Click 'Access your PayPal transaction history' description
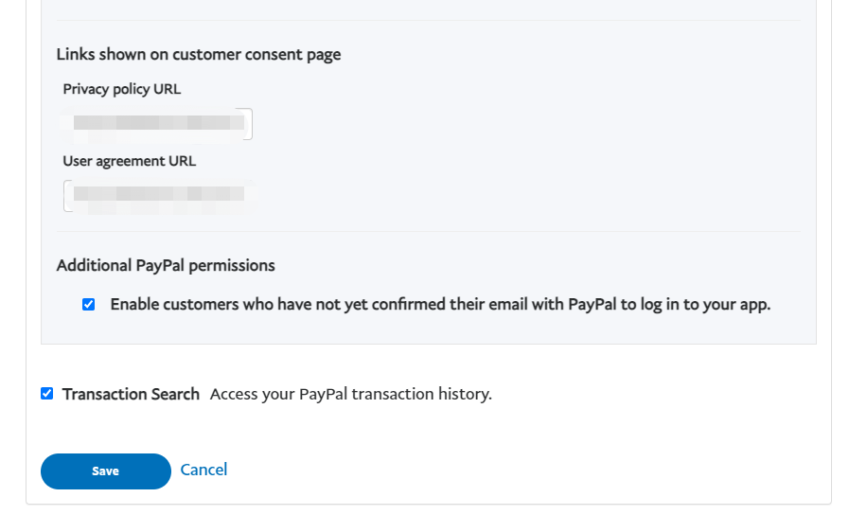The width and height of the screenshot is (849, 515). [350, 394]
